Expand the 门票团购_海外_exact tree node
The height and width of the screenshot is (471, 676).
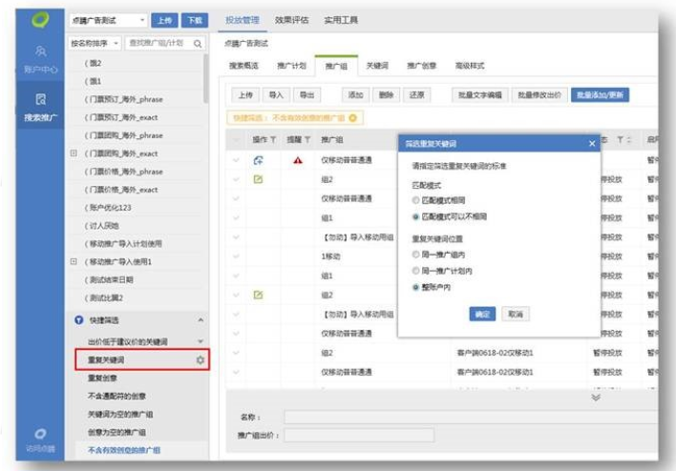click(x=74, y=154)
